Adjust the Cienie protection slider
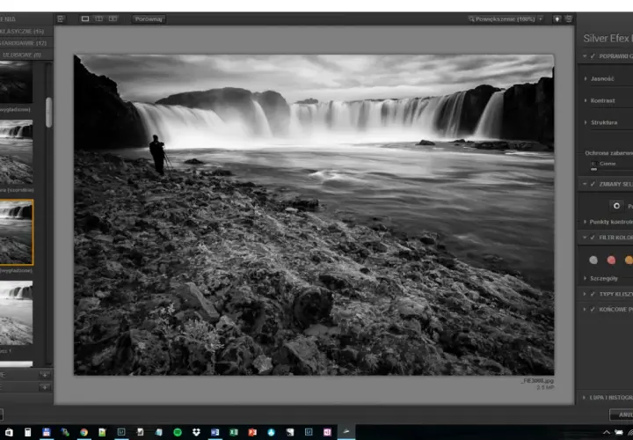This screenshot has width=633, height=440. 593,169
